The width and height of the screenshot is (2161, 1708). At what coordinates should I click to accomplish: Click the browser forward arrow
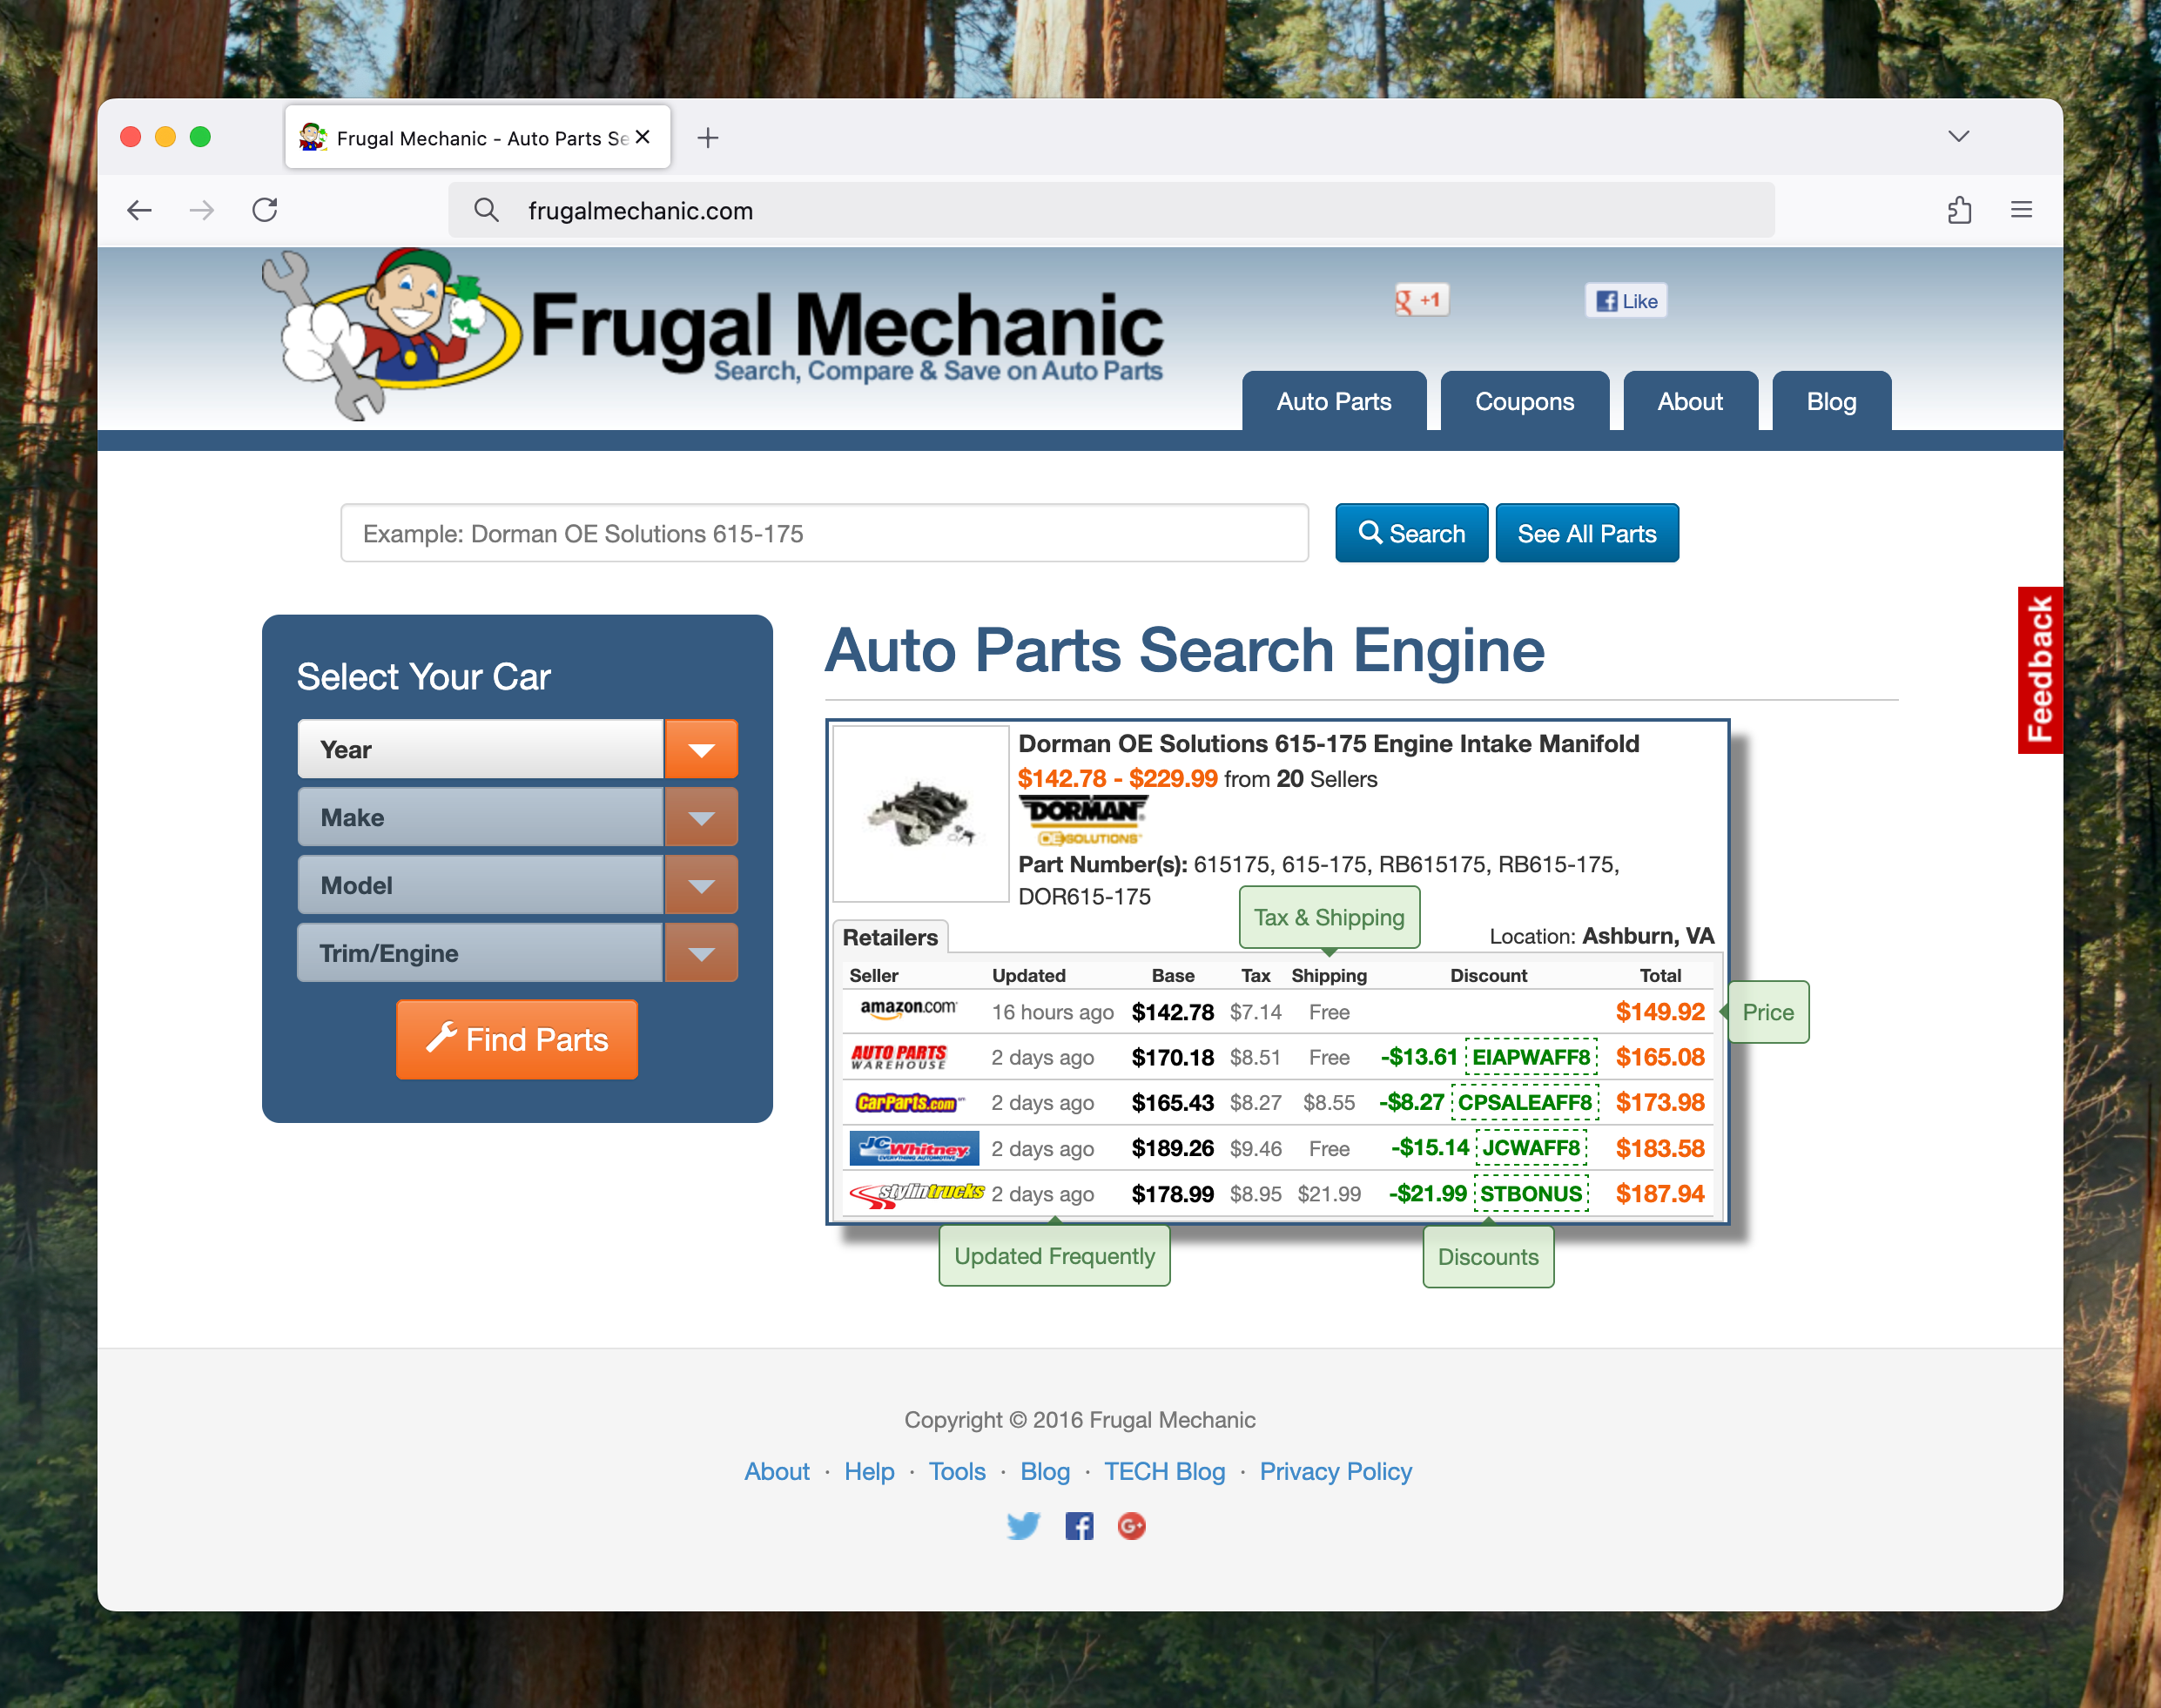pyautogui.click(x=202, y=210)
